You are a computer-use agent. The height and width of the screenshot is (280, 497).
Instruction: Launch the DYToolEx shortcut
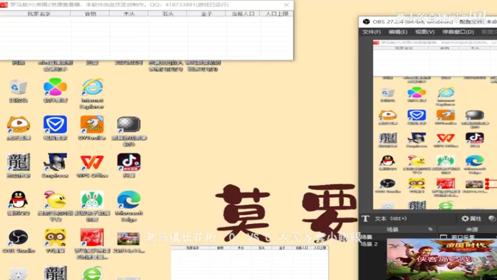coord(92,128)
